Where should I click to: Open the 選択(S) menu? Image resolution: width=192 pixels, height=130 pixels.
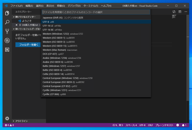[x=40, y=6]
